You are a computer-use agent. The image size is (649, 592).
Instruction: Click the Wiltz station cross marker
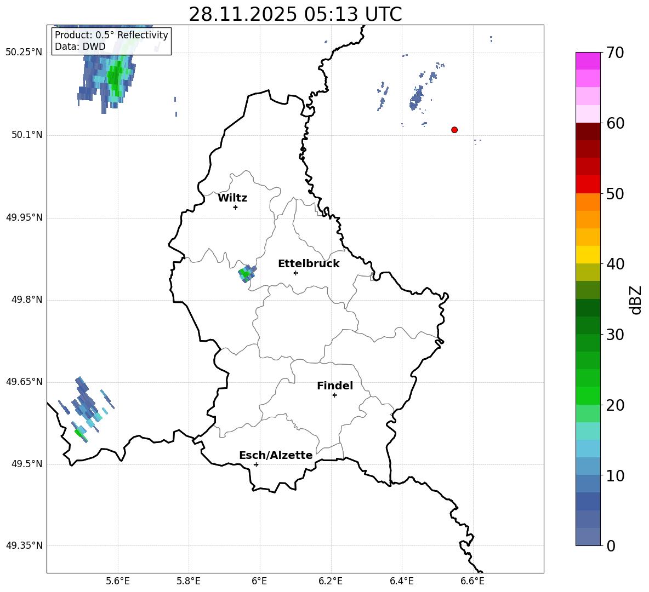pyautogui.click(x=236, y=207)
